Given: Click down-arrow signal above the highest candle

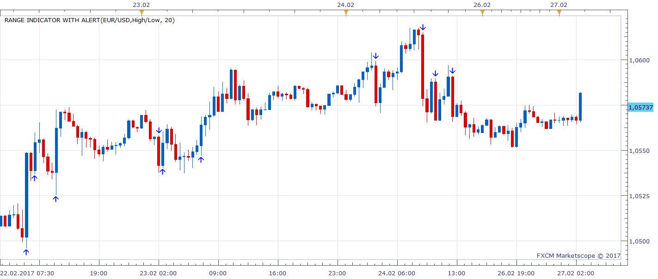Looking at the screenshot, I should point(423,28).
